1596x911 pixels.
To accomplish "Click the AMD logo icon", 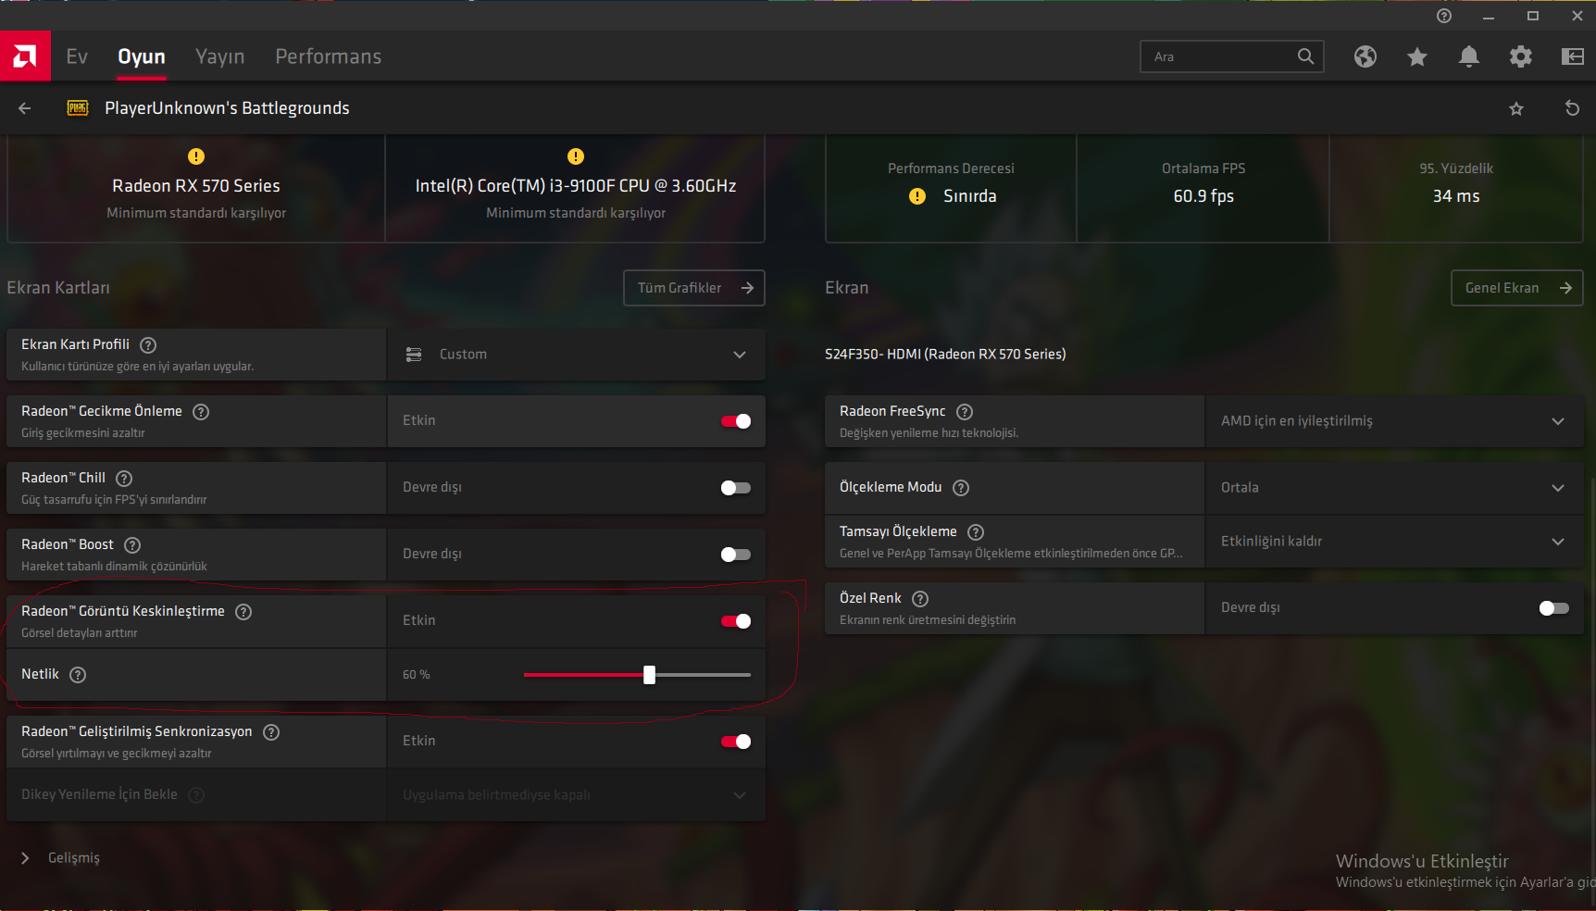I will pos(25,56).
